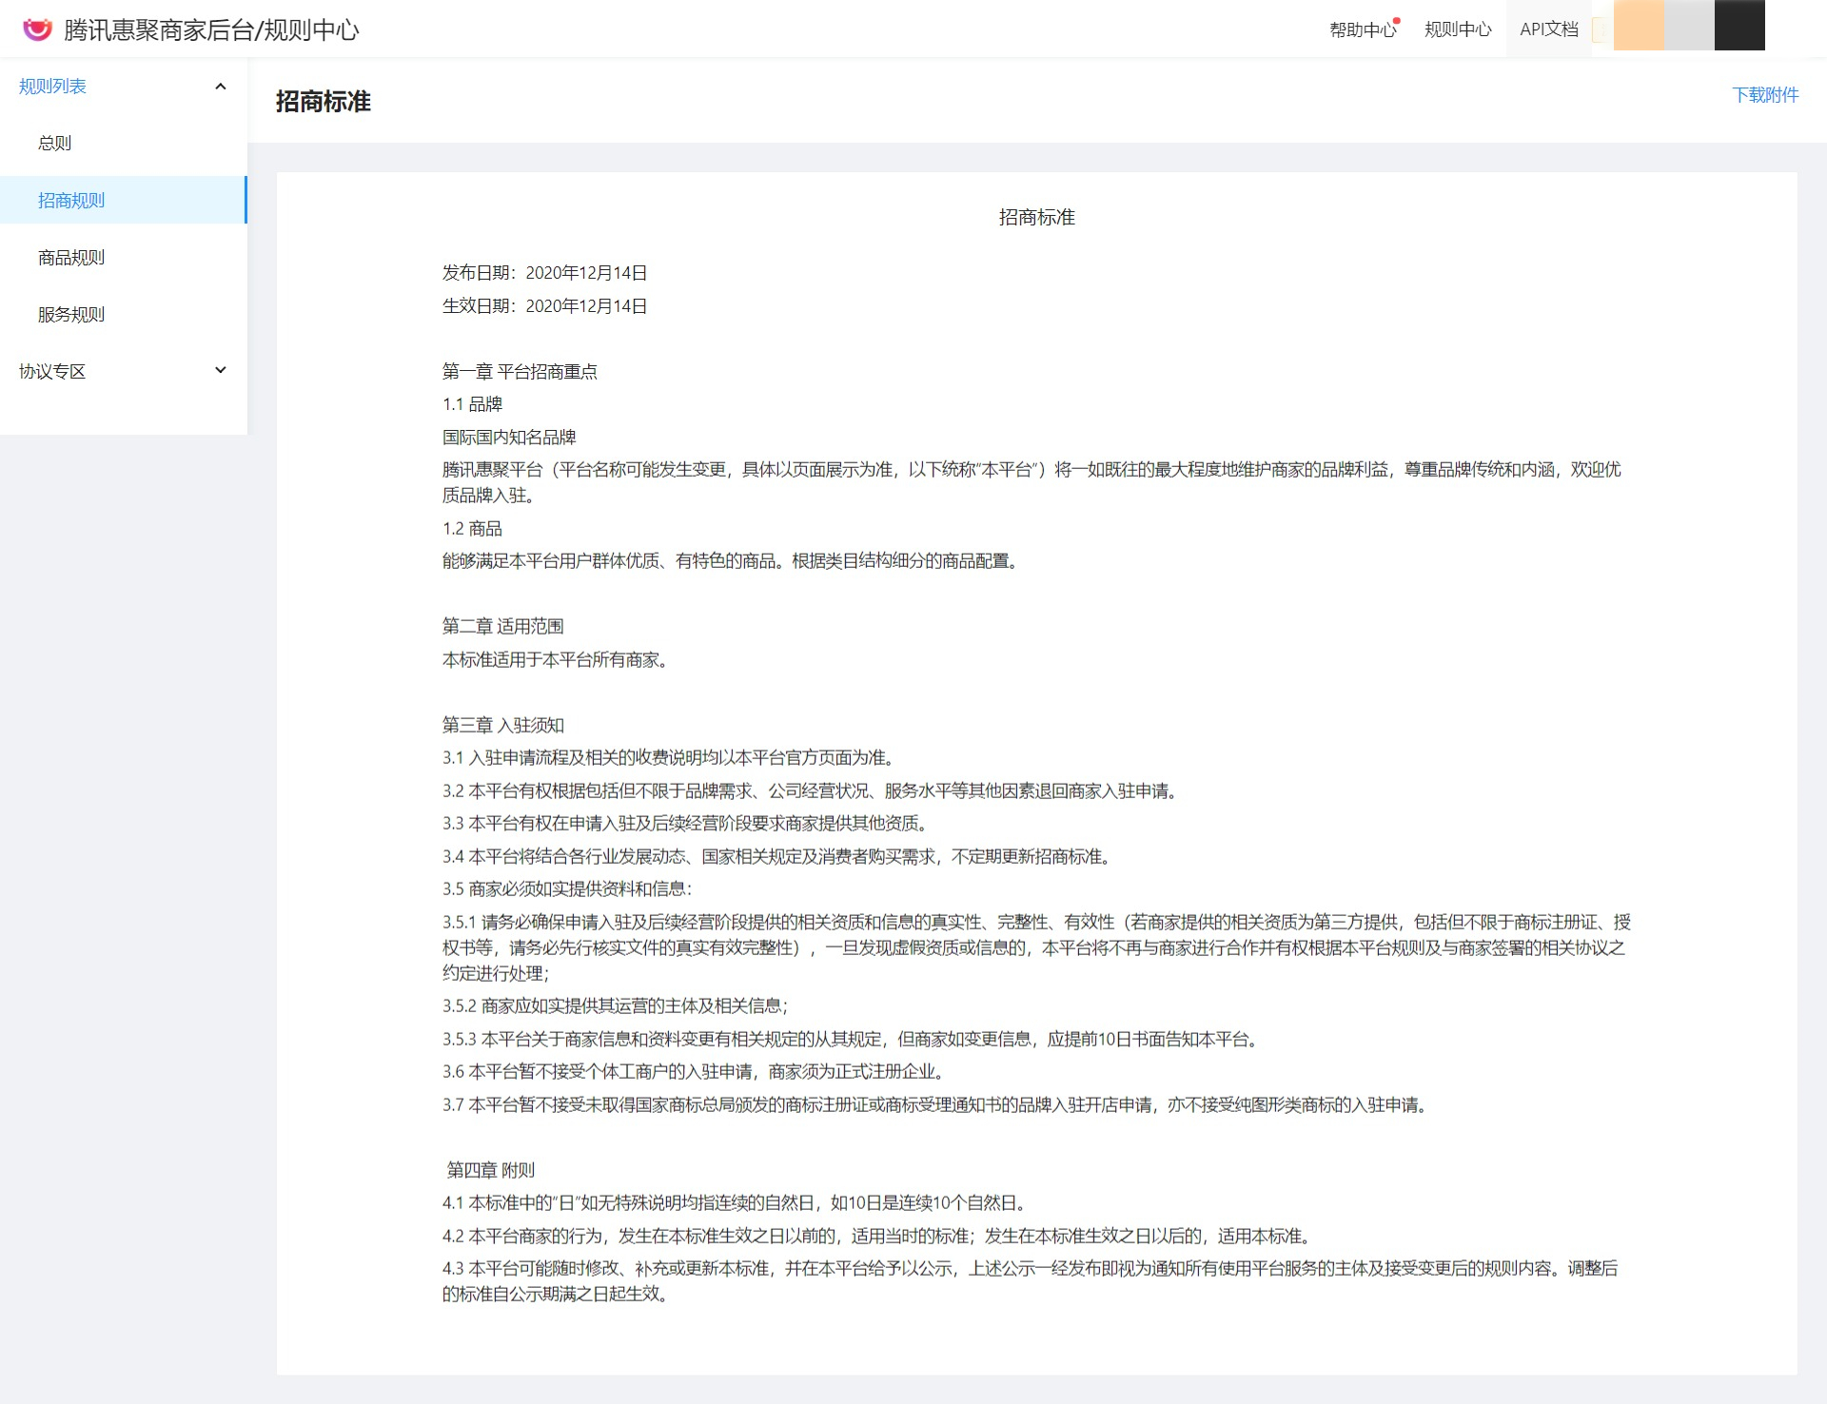Click the blurred user avatar area
1827x1404 pixels.
(1688, 25)
